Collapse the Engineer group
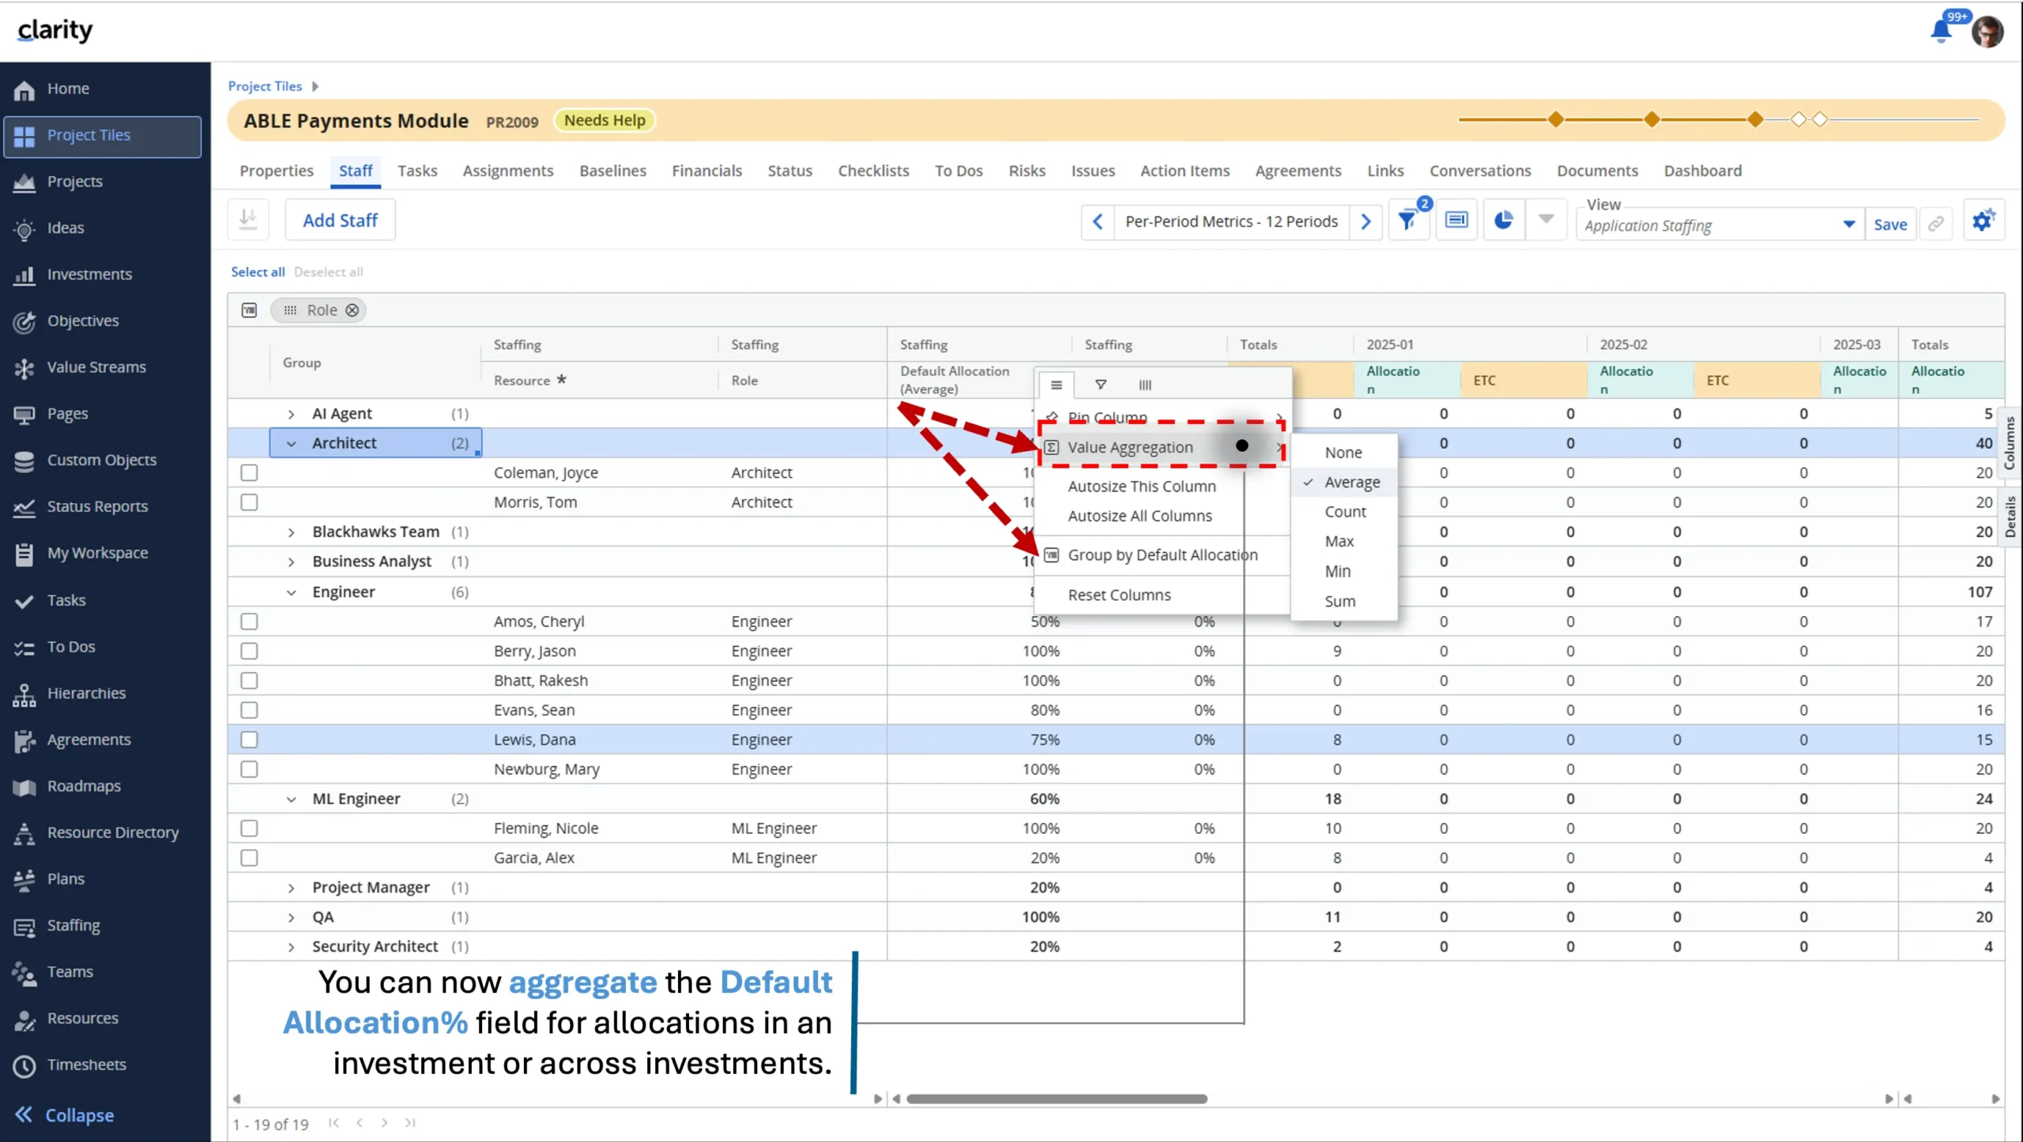Viewport: 2023px width, 1142px height. [x=291, y=592]
